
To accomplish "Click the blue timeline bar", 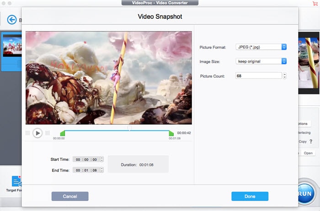I will pos(117,131).
